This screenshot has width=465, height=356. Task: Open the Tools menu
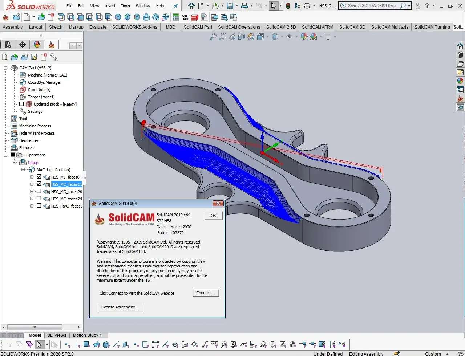click(x=125, y=6)
